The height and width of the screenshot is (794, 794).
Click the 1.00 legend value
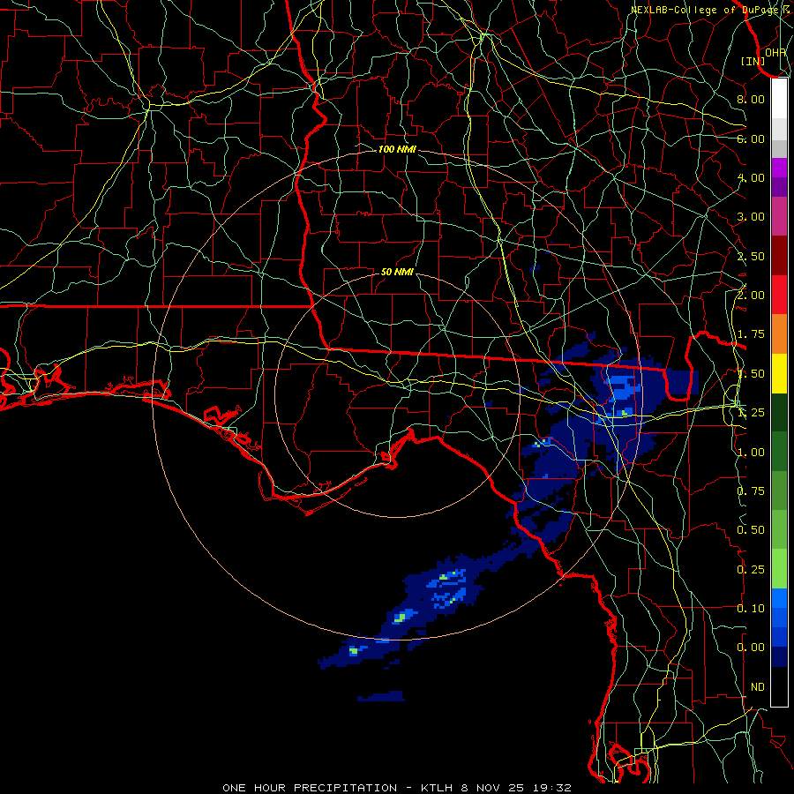751,453
